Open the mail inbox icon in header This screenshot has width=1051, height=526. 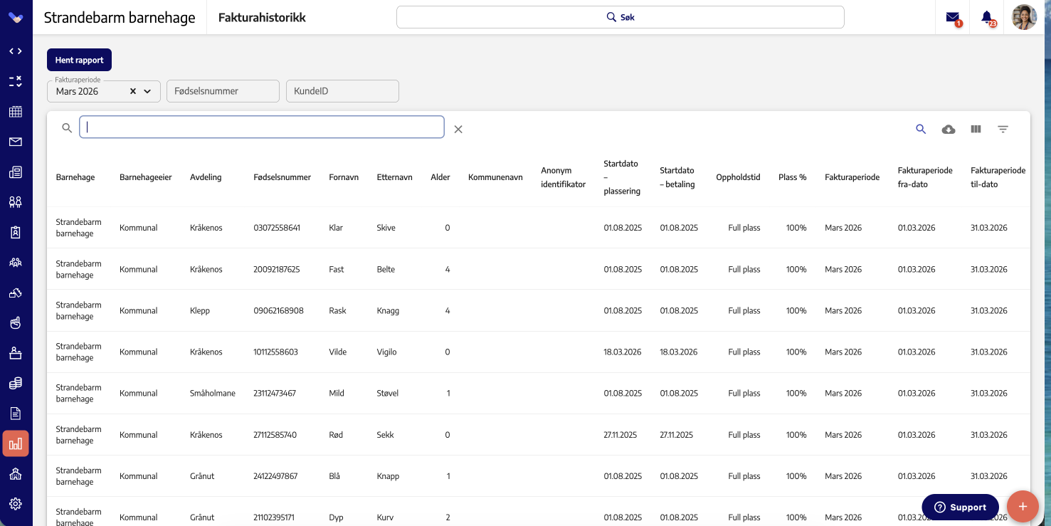point(953,18)
